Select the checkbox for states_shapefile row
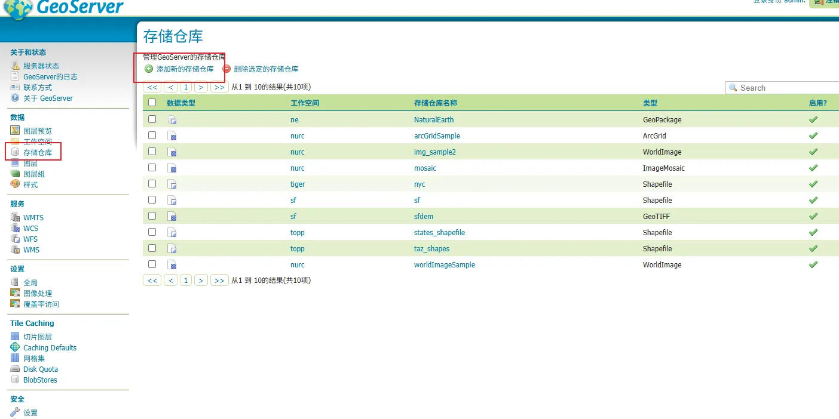 (152, 232)
